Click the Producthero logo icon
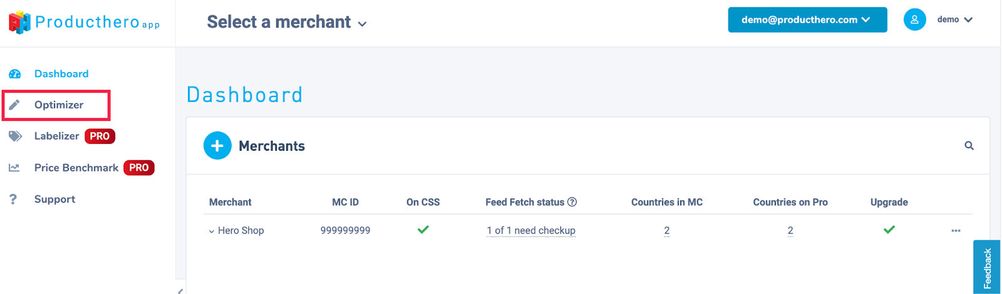The height and width of the screenshot is (294, 1002). click(19, 23)
